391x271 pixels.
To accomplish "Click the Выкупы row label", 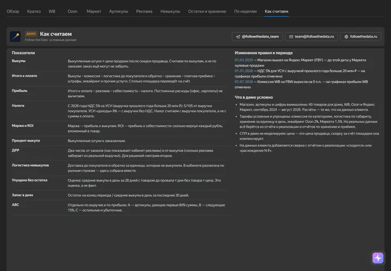I will 18,61.
